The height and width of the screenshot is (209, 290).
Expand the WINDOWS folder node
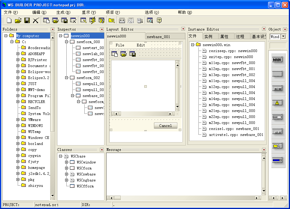18,125
